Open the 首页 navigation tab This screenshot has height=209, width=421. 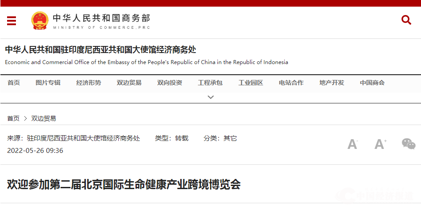(x=14, y=83)
